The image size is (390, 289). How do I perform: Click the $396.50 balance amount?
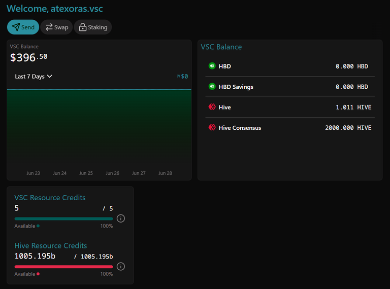tap(28, 57)
